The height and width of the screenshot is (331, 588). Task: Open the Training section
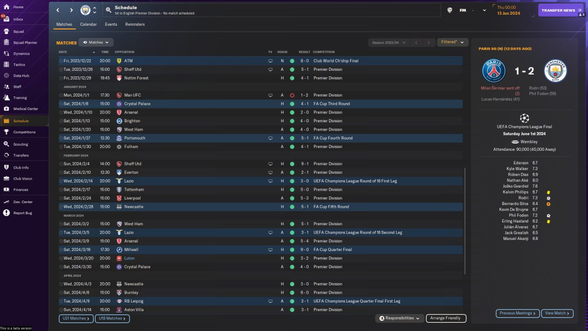click(20, 98)
